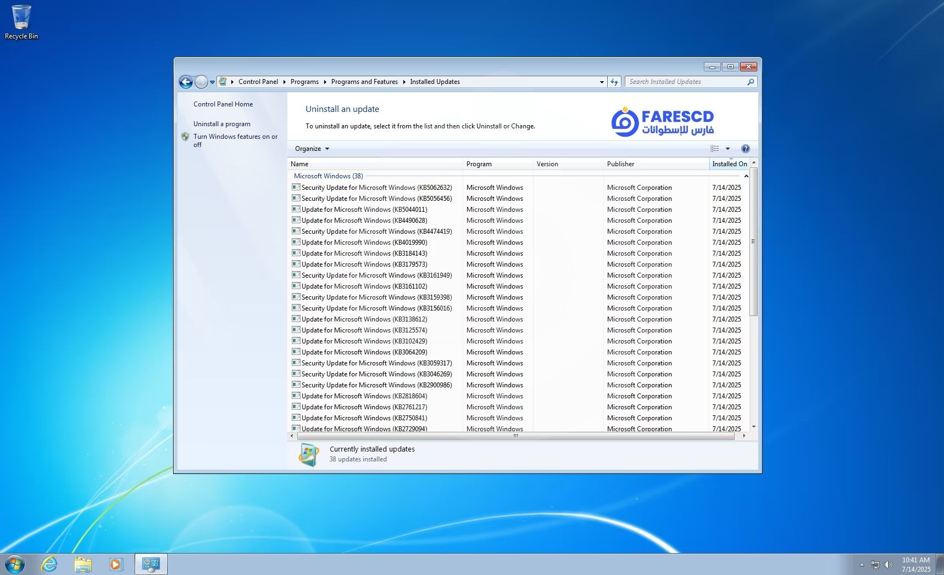Select Security Update KB3159398 row
The image size is (944, 575).
(x=518, y=297)
